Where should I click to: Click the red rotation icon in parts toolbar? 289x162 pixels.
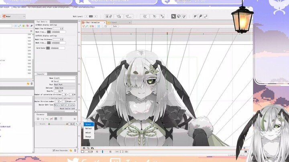27,26
